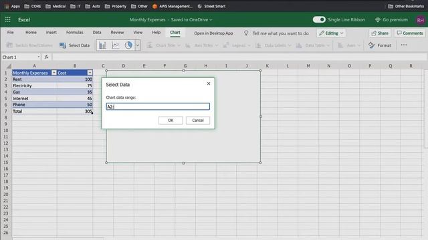Select the Chart ribbon tab
Image resolution: width=428 pixels, height=240 pixels.
(175, 33)
